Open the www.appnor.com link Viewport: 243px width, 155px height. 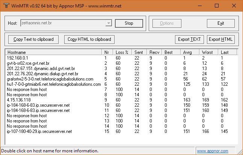[213, 151]
